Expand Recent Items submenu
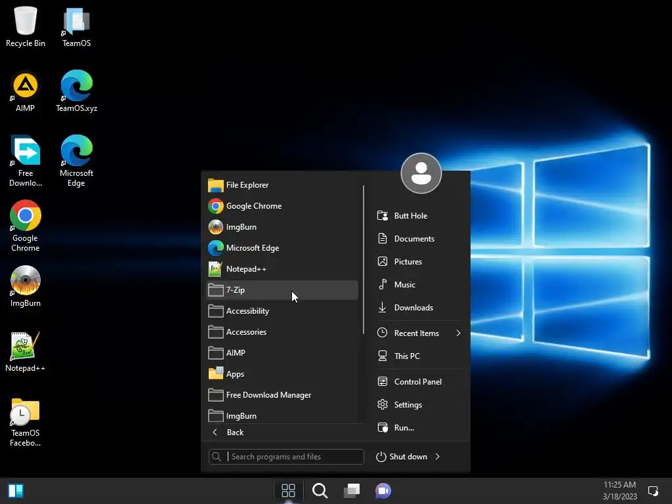This screenshot has height=504, width=672. (x=419, y=333)
